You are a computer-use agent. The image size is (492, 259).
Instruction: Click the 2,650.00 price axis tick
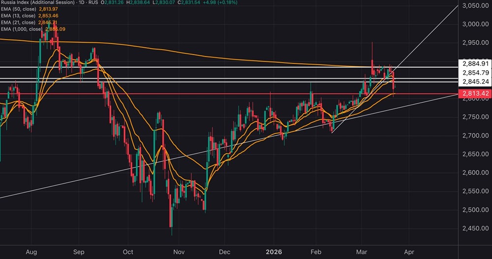tap(476, 154)
